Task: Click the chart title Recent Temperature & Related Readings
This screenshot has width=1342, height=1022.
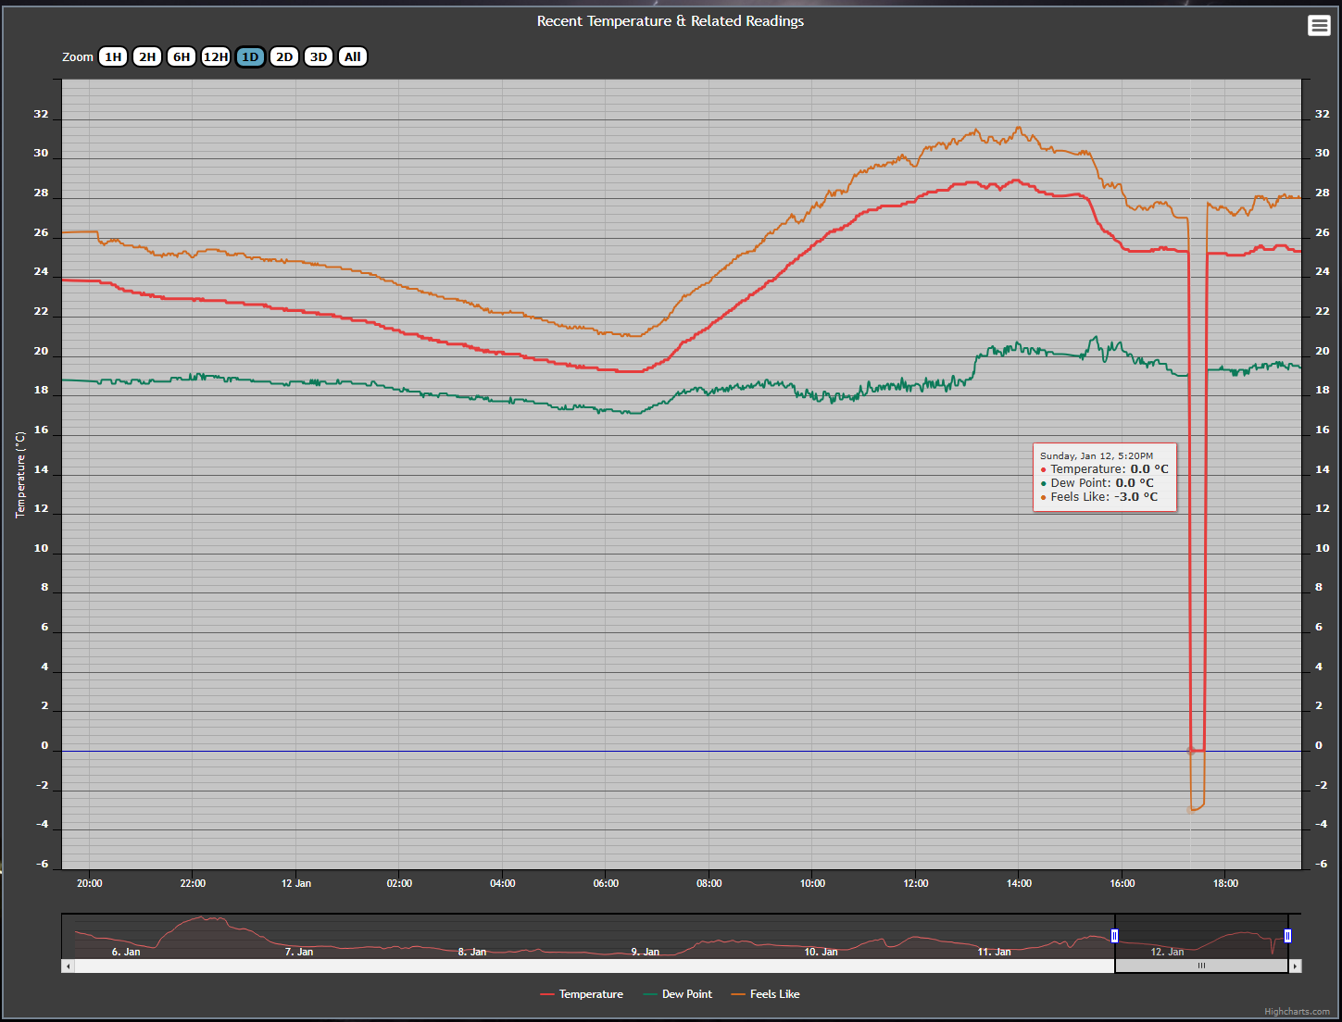Action: [x=671, y=21]
